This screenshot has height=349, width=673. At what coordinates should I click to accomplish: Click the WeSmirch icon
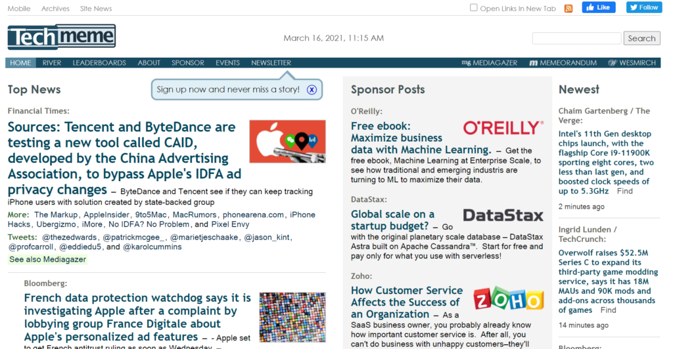point(613,63)
